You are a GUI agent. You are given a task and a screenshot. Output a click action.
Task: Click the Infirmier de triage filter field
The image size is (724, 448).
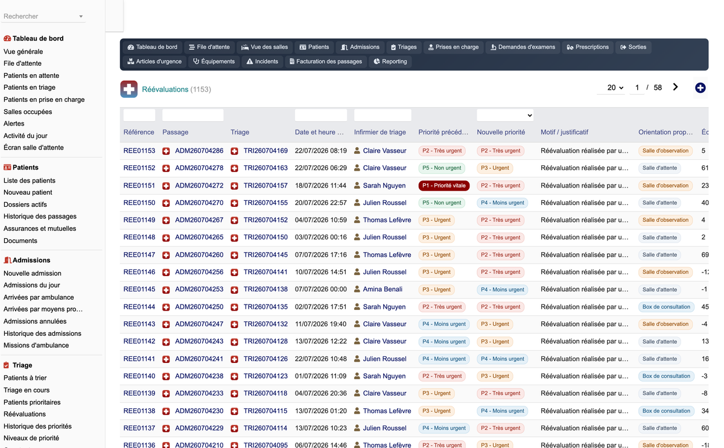coord(383,115)
